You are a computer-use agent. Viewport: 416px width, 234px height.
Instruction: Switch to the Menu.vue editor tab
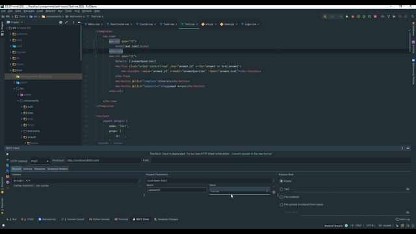tap(94, 24)
